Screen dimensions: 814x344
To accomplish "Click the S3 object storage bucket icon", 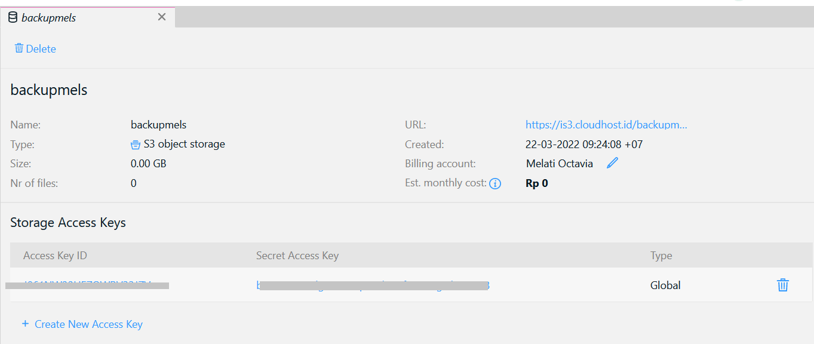I will tap(136, 145).
